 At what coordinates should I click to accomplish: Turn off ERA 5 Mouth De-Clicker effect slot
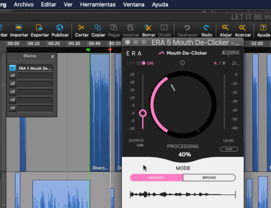point(13,68)
